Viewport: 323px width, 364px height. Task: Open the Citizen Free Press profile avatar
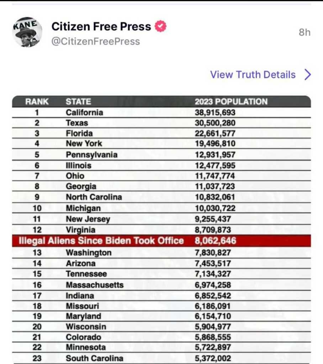27,32
